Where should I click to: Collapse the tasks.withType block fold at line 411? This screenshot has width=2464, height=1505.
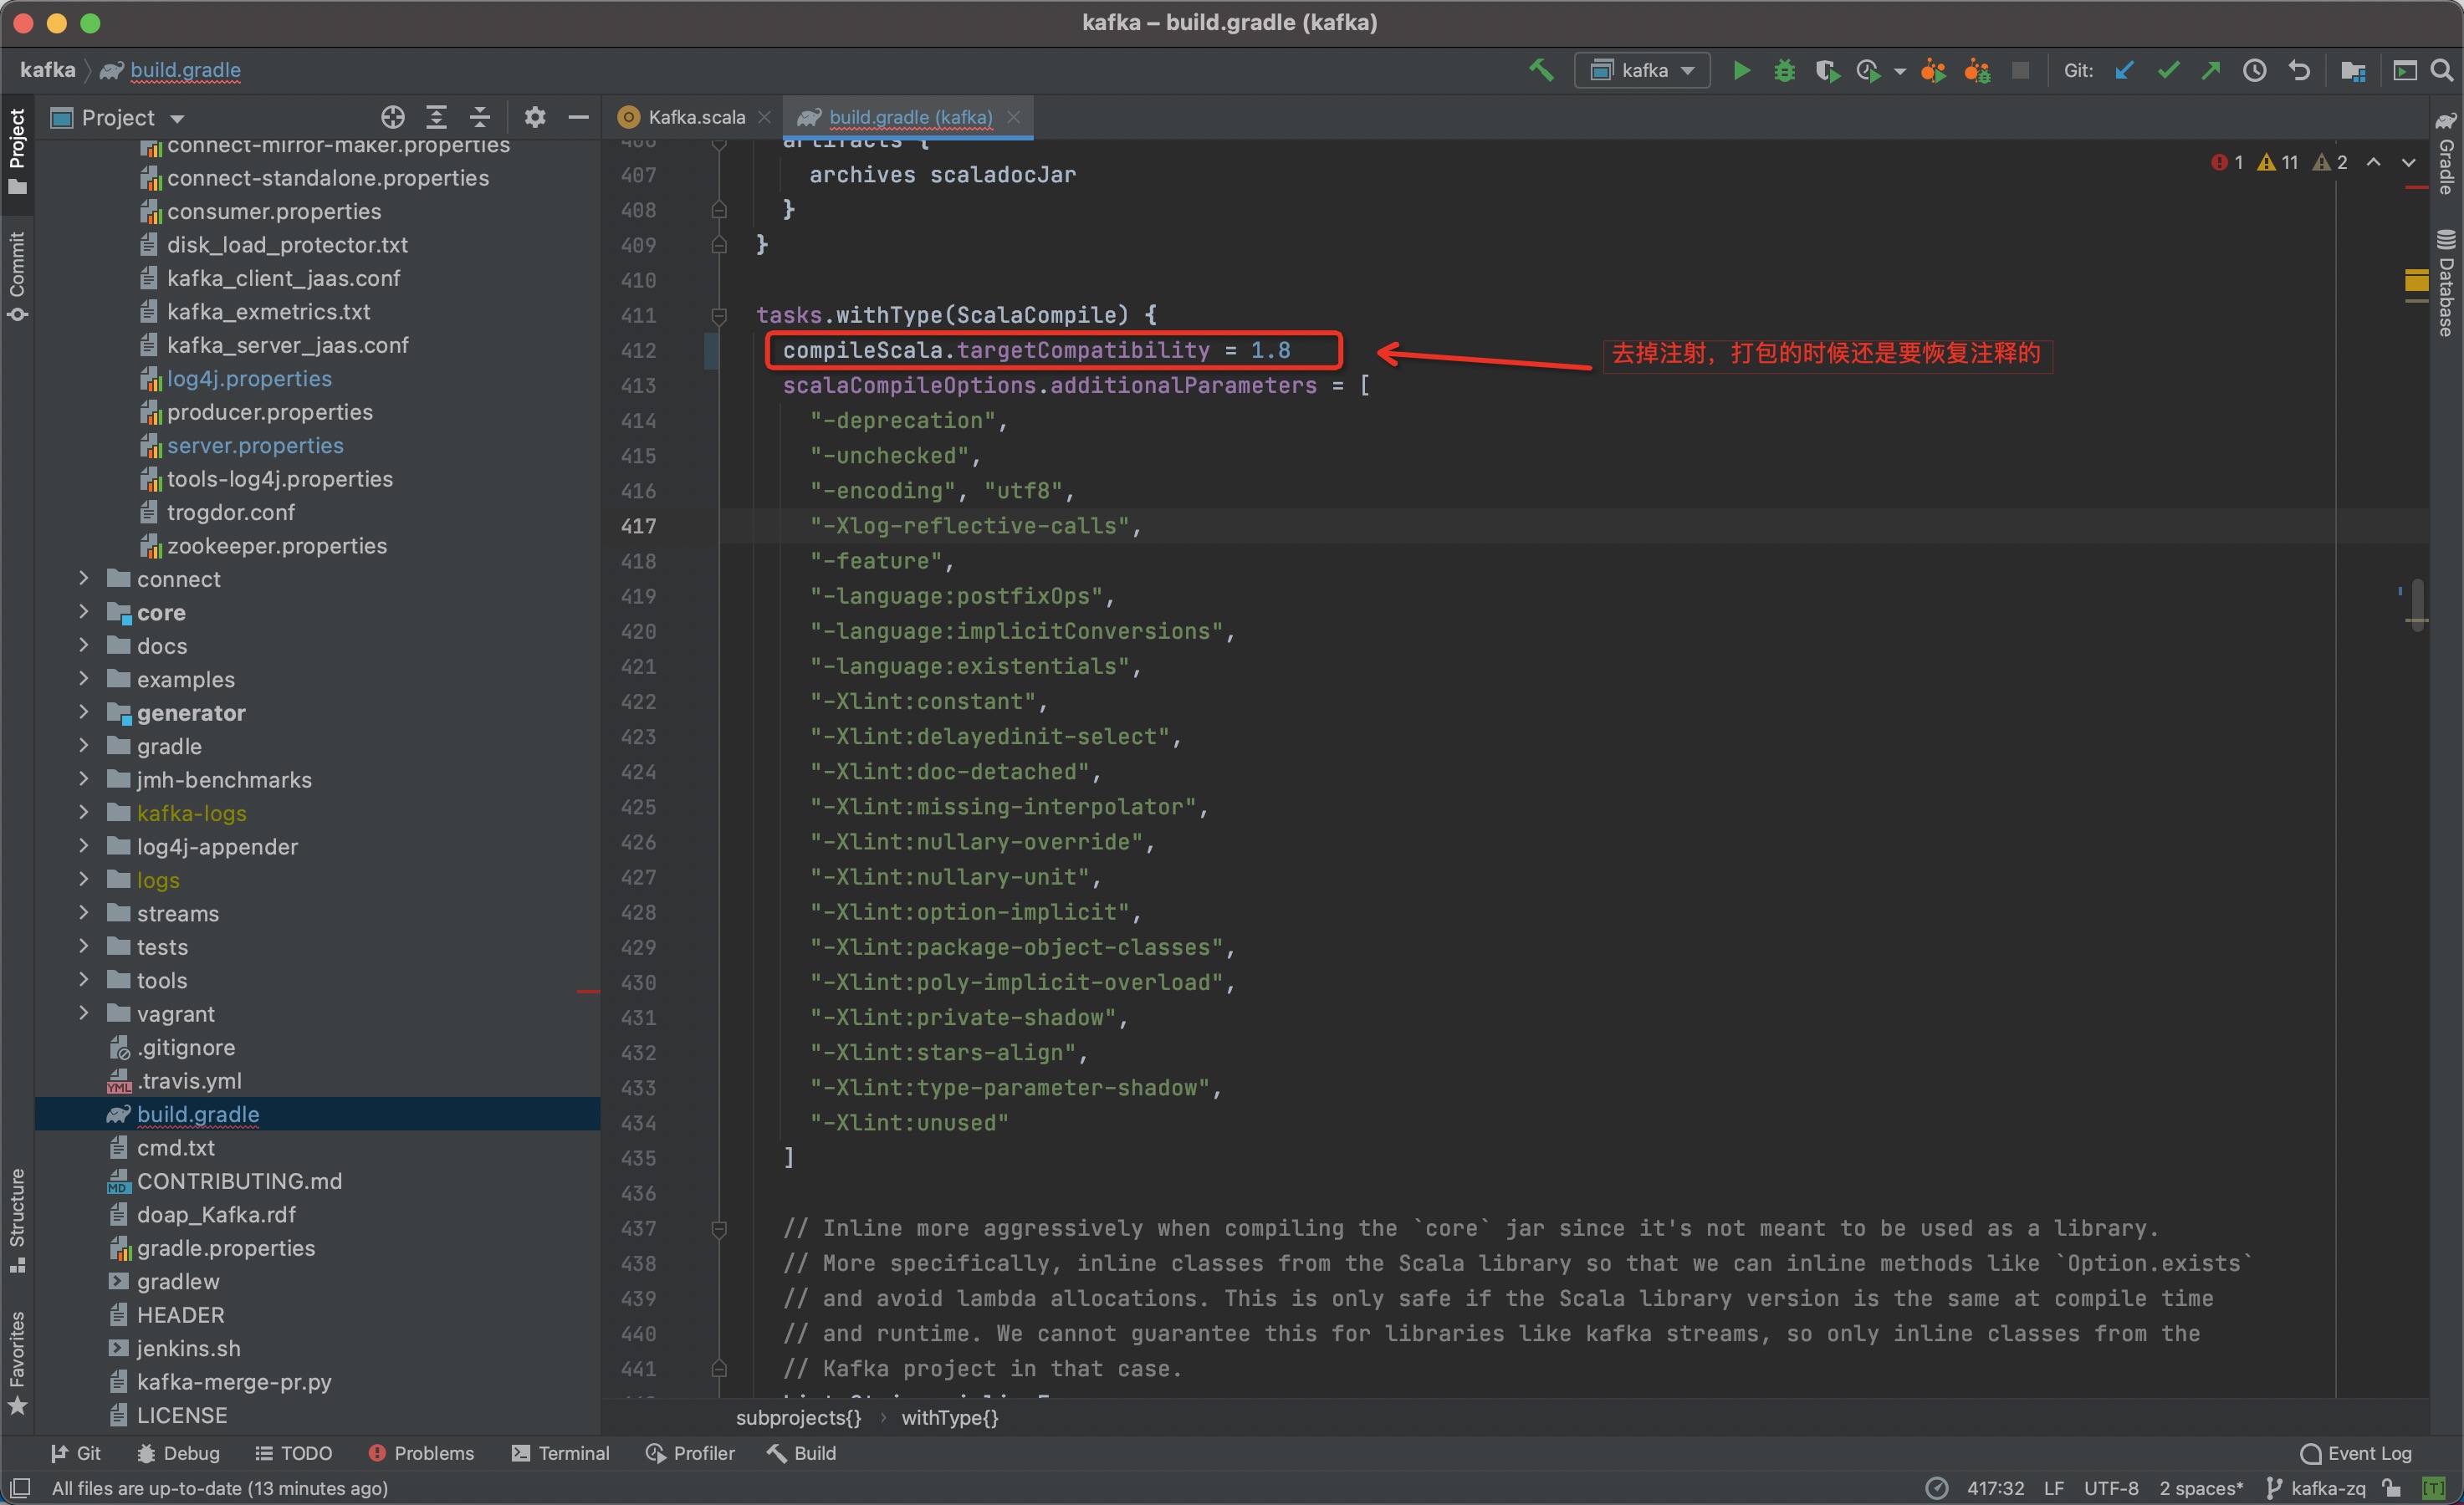click(719, 315)
